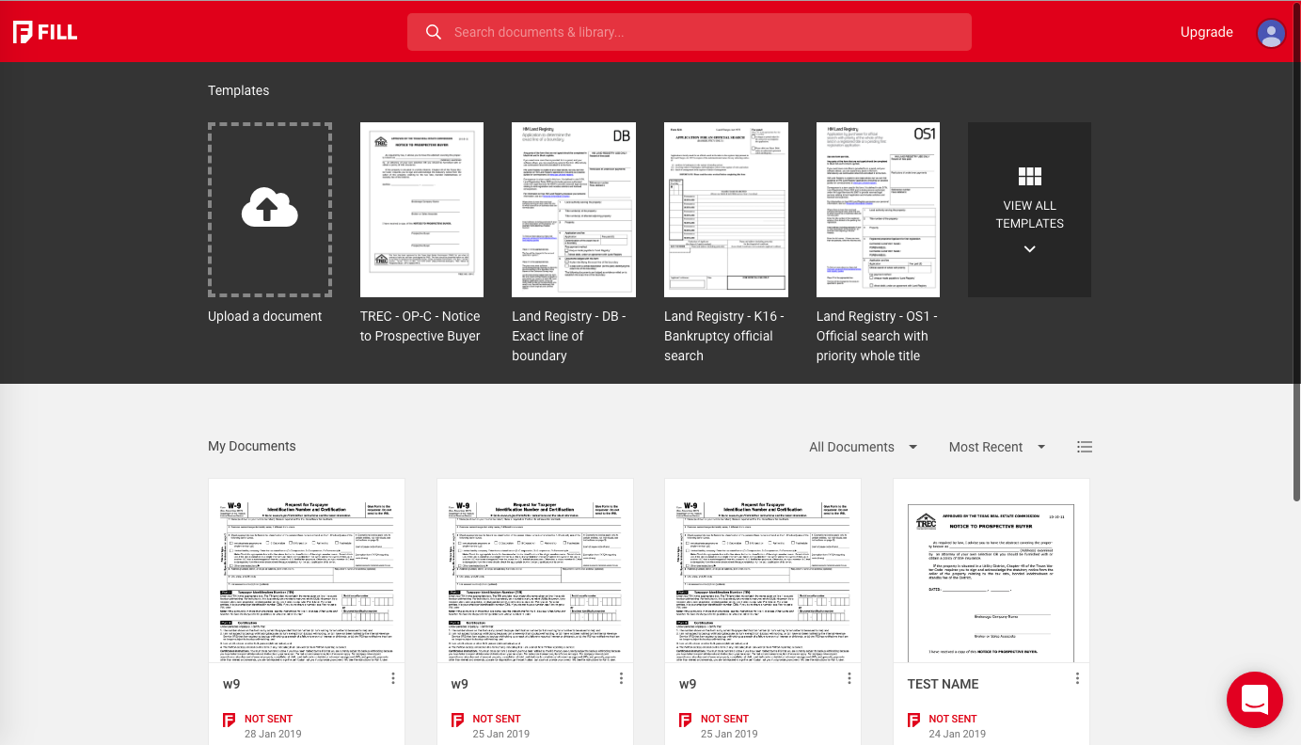Expand templates with the chevron below View All Templates
The width and height of the screenshot is (1301, 745).
pos(1029,249)
